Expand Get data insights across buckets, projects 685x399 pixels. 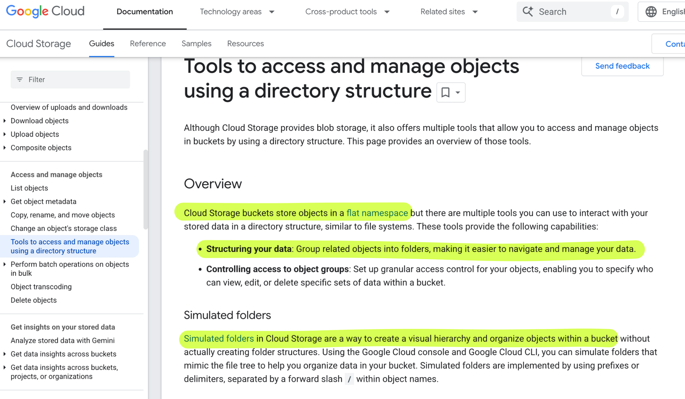pos(4,367)
